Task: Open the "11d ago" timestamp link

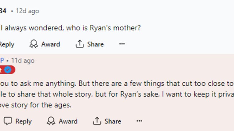Action: [23, 60]
